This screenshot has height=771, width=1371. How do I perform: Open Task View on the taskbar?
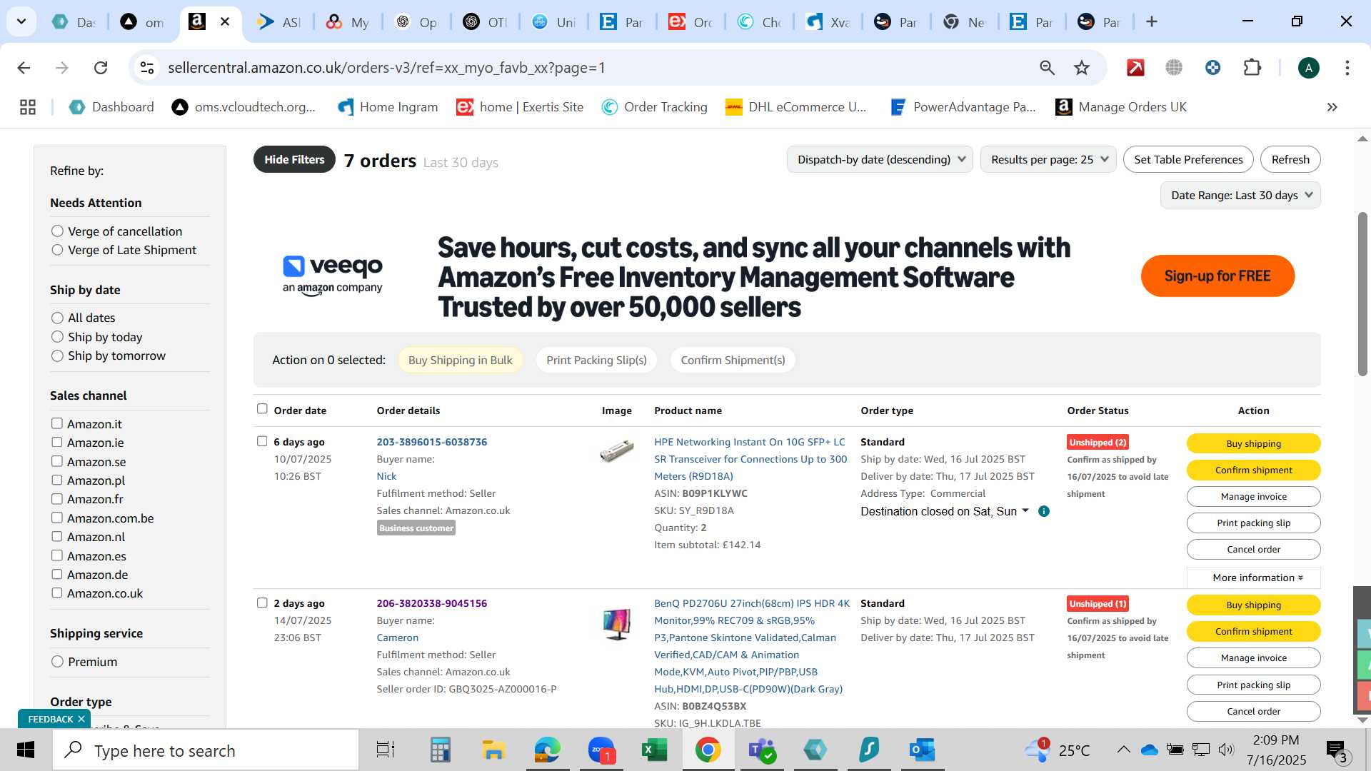pos(386,750)
